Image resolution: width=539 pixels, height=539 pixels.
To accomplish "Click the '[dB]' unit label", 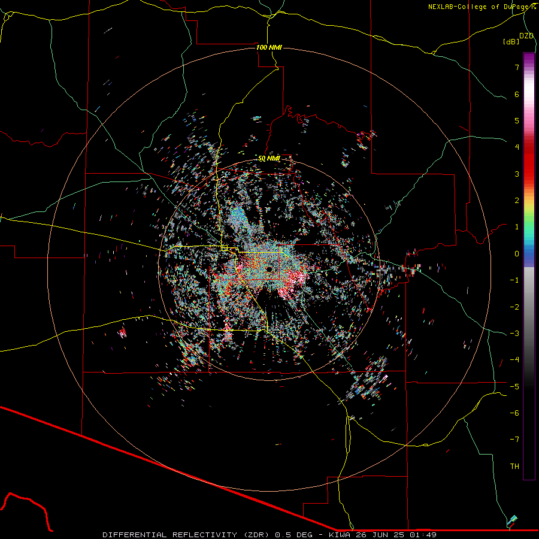I will click(511, 41).
